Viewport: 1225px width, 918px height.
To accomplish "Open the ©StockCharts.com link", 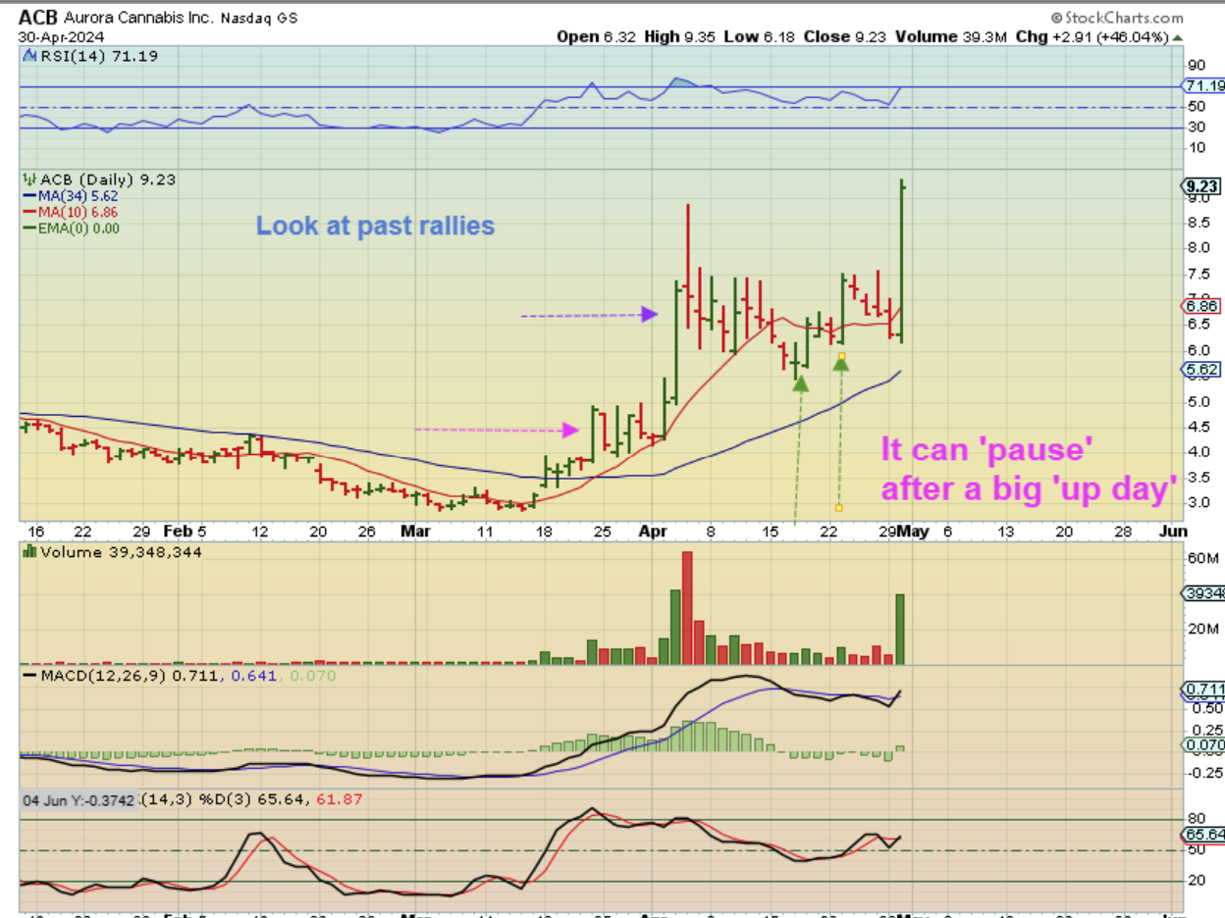I will pyautogui.click(x=1116, y=18).
